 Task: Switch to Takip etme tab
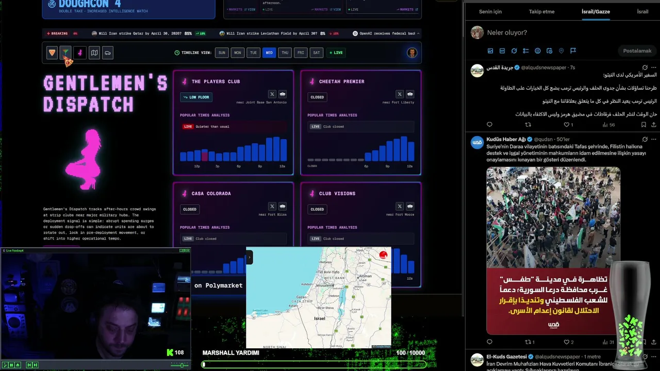point(541,11)
